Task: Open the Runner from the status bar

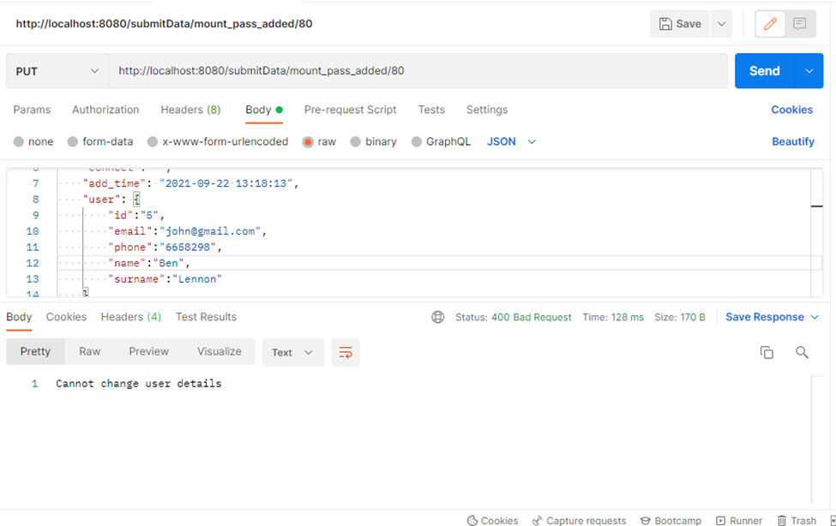Action: (739, 520)
